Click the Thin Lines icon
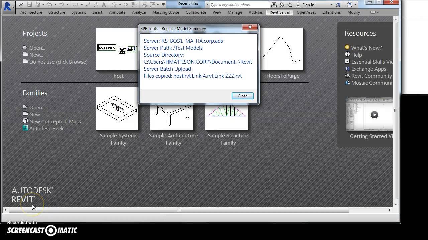 point(135,5)
